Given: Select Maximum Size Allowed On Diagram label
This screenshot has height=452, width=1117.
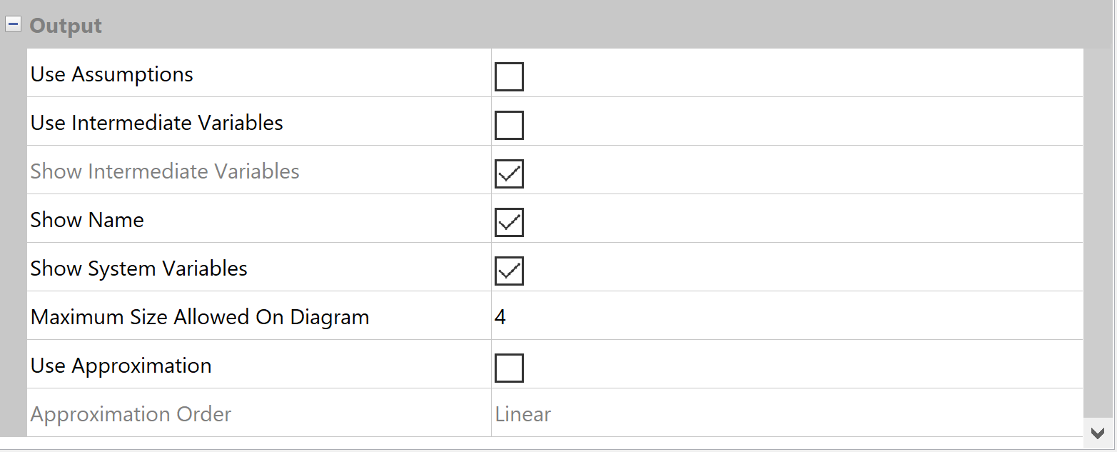Looking at the screenshot, I should (200, 317).
